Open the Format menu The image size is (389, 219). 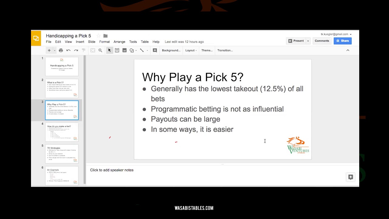[x=105, y=42]
